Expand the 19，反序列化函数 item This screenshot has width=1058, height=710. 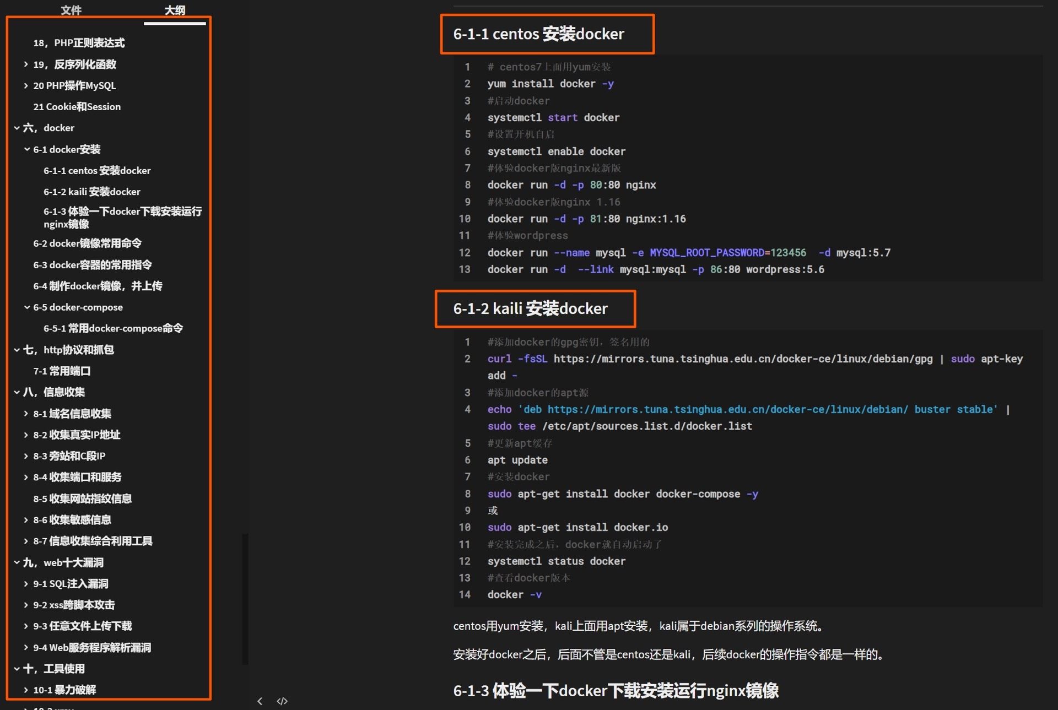pos(26,64)
